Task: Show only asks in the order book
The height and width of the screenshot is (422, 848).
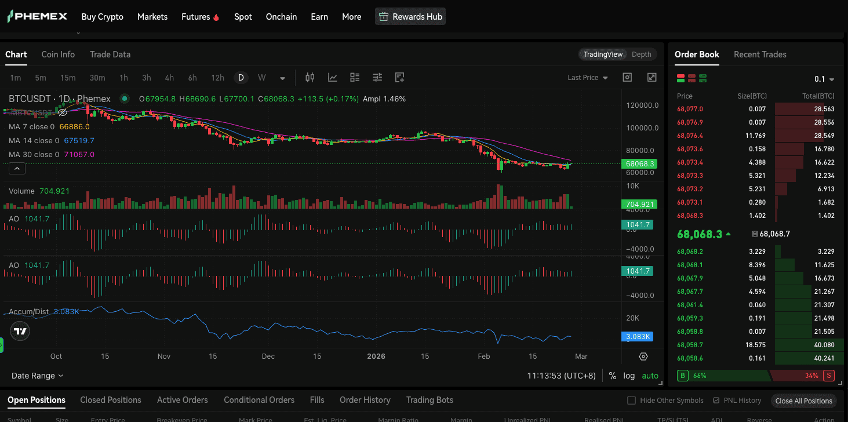Action: (x=692, y=78)
